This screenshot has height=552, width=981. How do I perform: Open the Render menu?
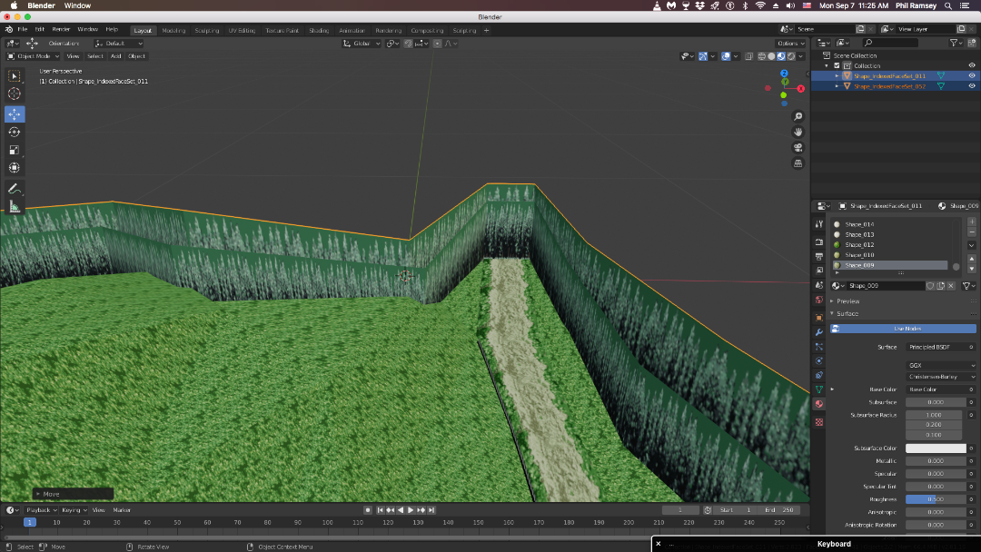tap(61, 30)
